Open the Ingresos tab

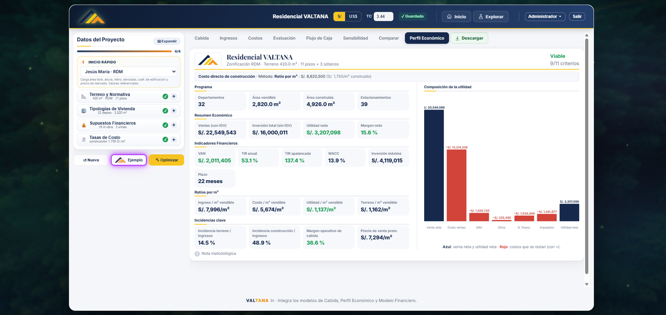click(x=229, y=38)
